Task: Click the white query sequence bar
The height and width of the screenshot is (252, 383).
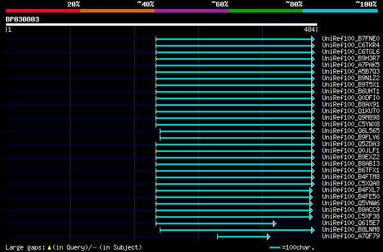Action: [162, 25]
